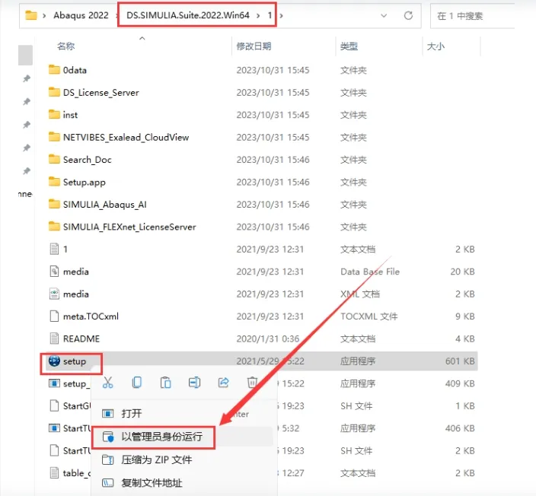Select the StartGU SH file row

click(x=261, y=405)
